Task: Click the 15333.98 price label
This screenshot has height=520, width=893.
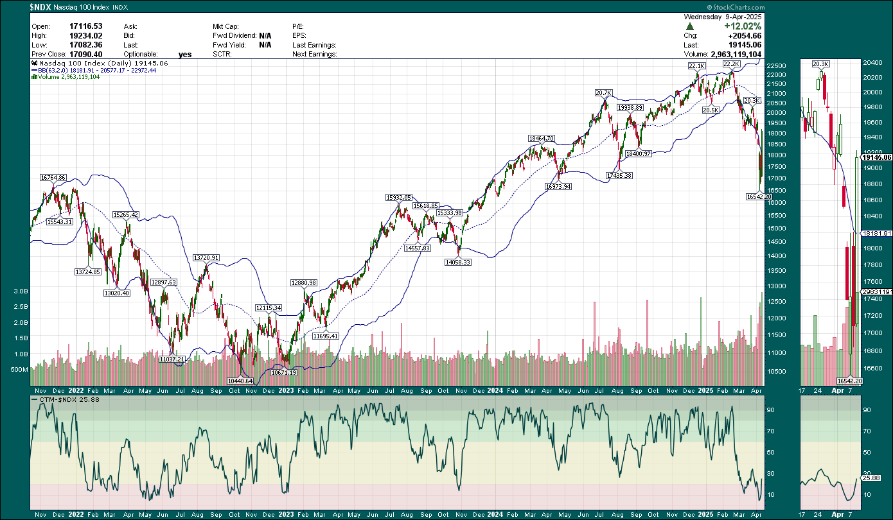Action: coord(450,212)
